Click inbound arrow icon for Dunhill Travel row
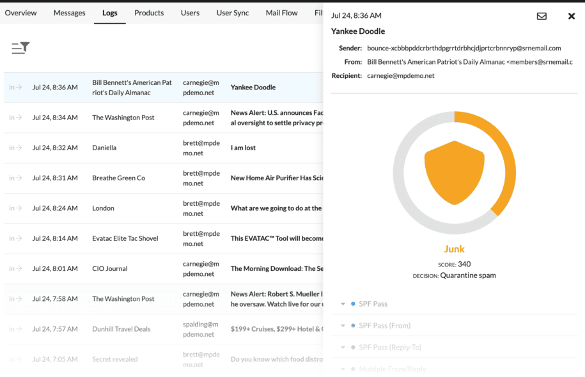This screenshot has width=585, height=377. pos(15,329)
